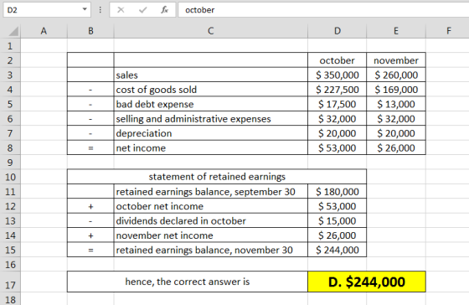Select row 9 header

pos(10,163)
